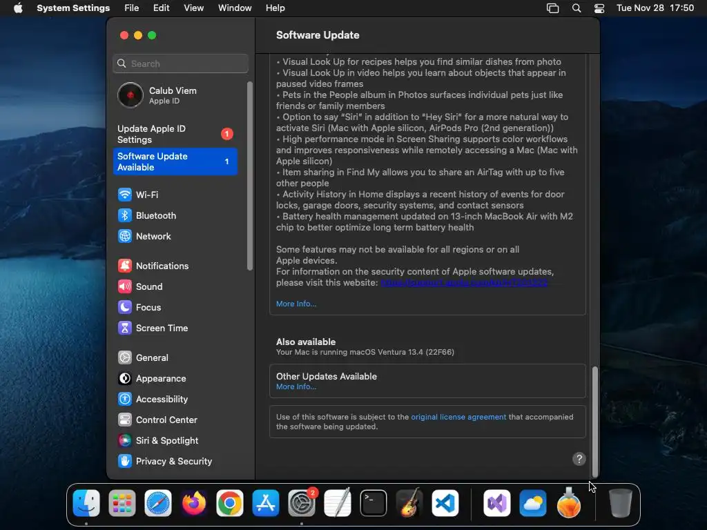Click the sidebar Search field
The width and height of the screenshot is (707, 530).
(180, 63)
